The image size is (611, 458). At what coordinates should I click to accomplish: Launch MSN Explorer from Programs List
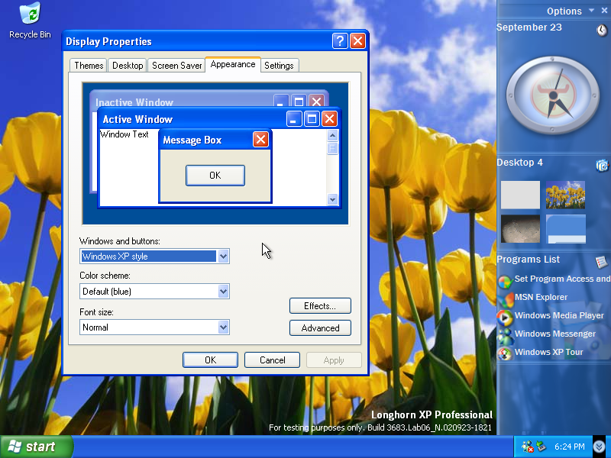point(540,297)
